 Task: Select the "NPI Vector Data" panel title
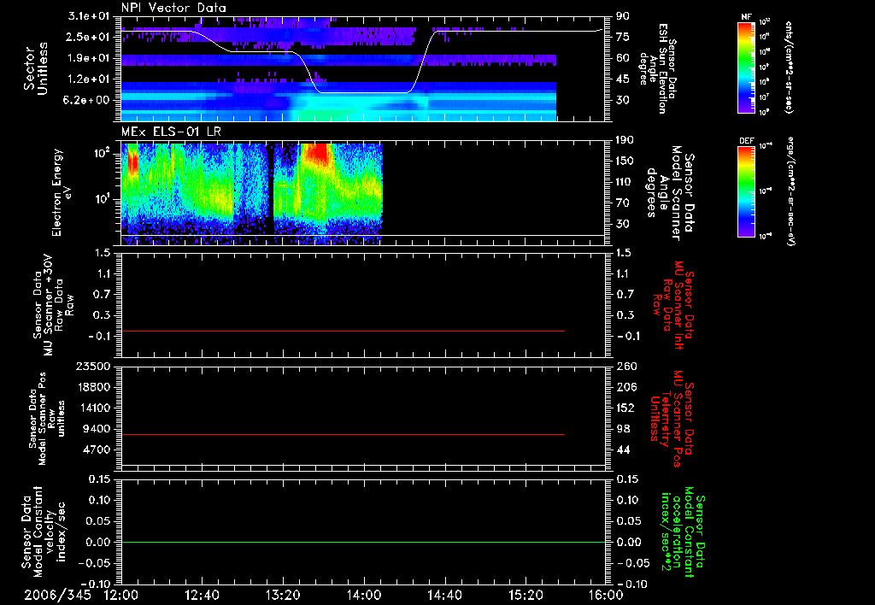tap(173, 8)
